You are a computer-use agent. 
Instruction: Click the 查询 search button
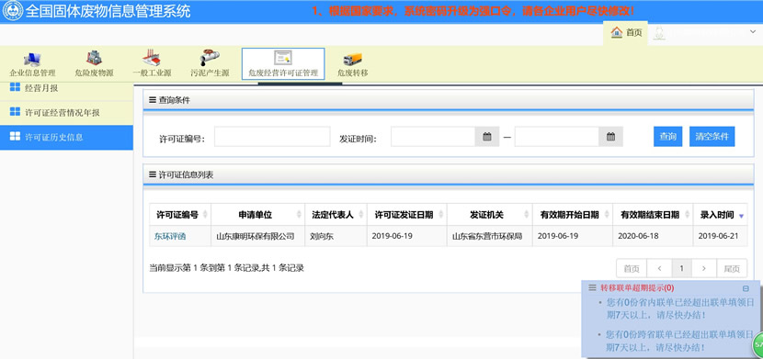click(667, 137)
